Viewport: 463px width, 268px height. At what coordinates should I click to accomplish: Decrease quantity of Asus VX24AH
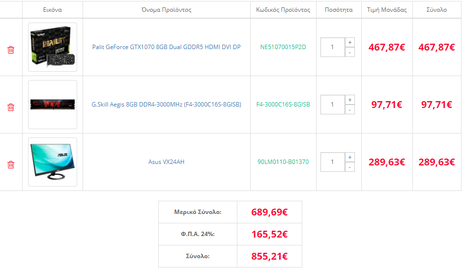[x=350, y=167]
